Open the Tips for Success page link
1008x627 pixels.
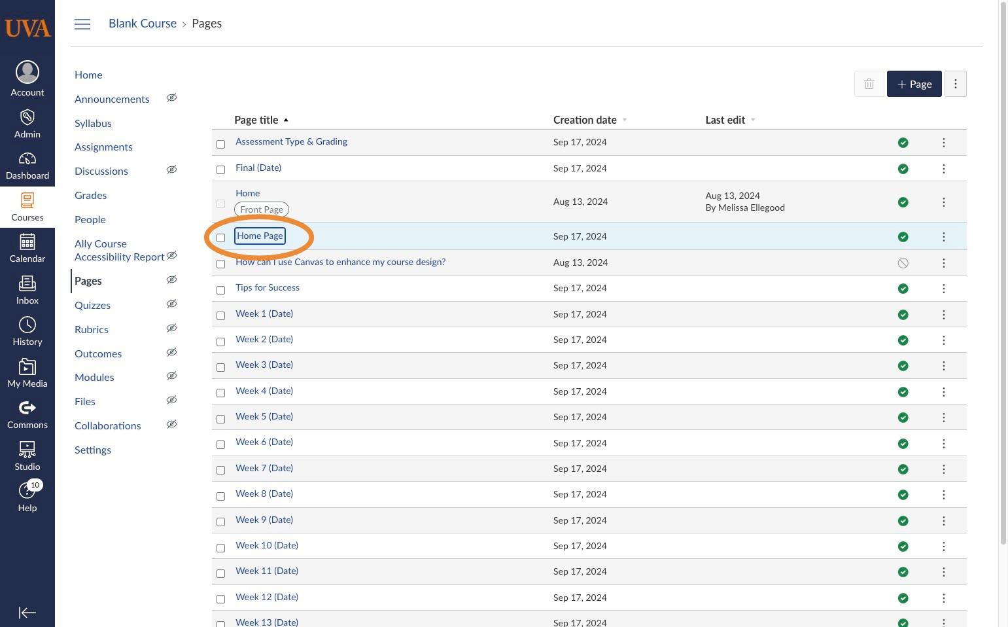point(268,287)
